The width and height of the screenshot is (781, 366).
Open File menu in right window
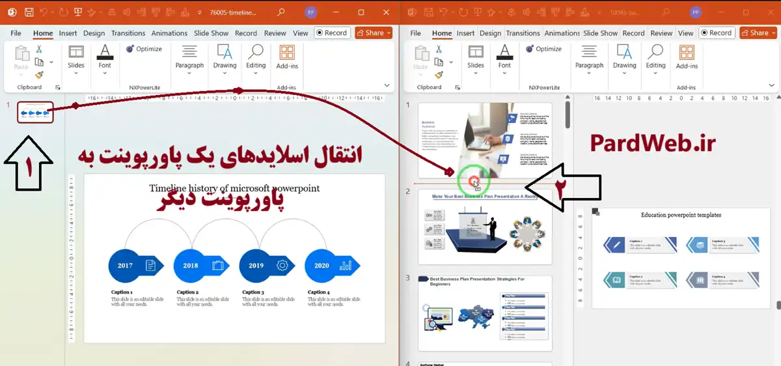point(415,33)
